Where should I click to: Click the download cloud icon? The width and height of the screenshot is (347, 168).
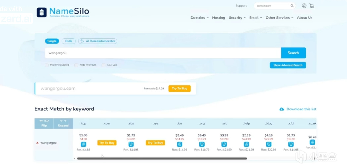[x=282, y=109]
